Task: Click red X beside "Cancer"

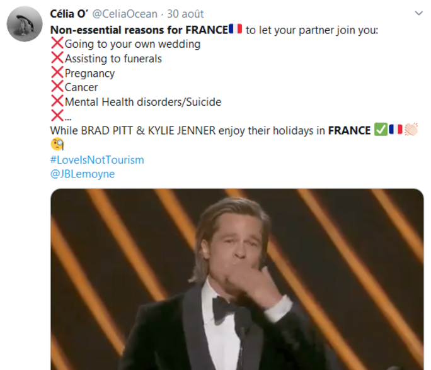Action: pyautogui.click(x=57, y=87)
